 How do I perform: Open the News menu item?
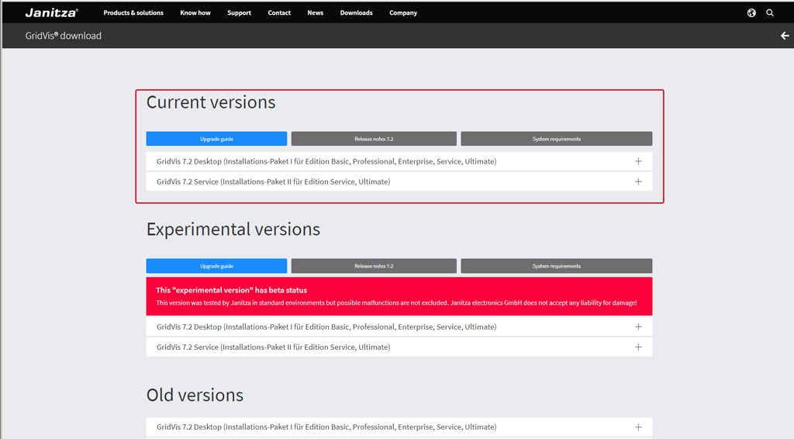click(315, 12)
